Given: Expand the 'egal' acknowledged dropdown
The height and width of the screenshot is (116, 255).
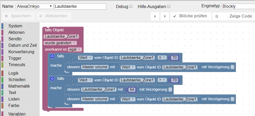Looking at the screenshot, I should coord(75,49).
